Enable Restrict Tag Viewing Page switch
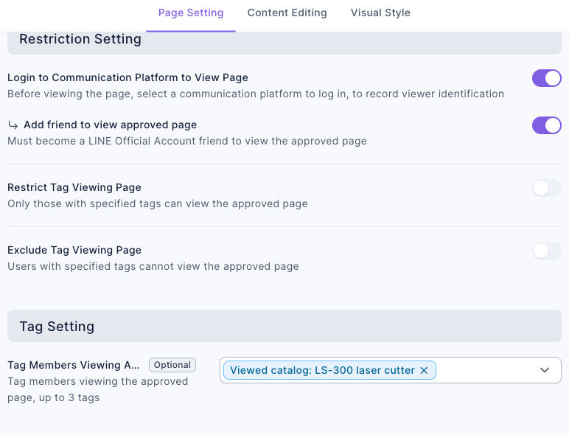 (x=546, y=188)
